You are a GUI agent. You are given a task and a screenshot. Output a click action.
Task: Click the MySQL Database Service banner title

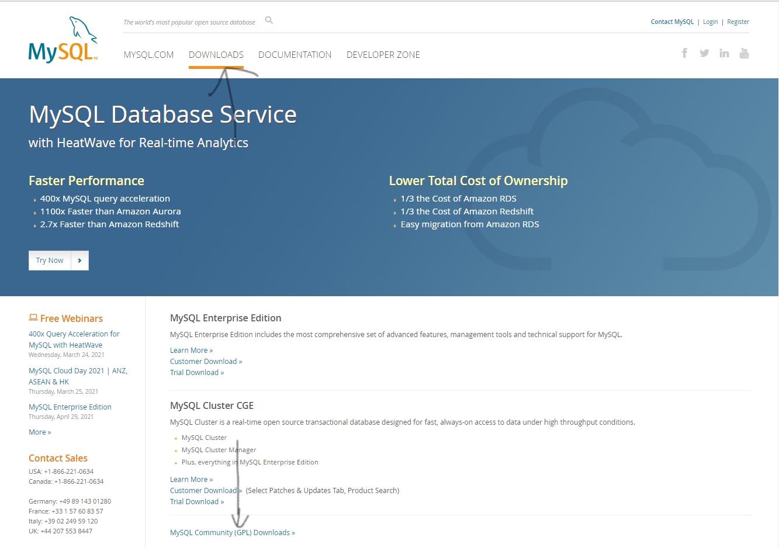point(162,115)
